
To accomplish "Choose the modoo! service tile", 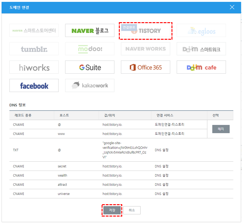I will click(x=90, y=49).
